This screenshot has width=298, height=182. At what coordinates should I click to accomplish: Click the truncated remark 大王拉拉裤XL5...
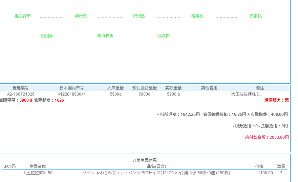(x=246, y=94)
